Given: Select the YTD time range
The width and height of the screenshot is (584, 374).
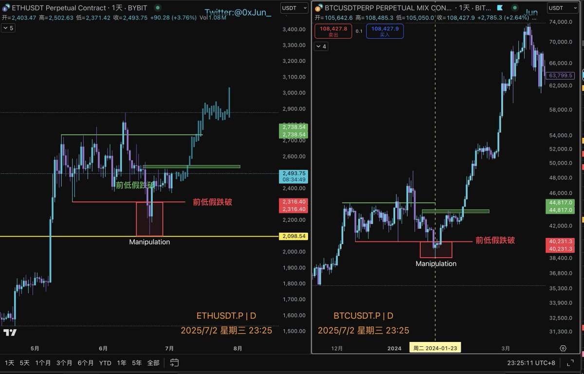Looking at the screenshot, I should pos(105,362).
